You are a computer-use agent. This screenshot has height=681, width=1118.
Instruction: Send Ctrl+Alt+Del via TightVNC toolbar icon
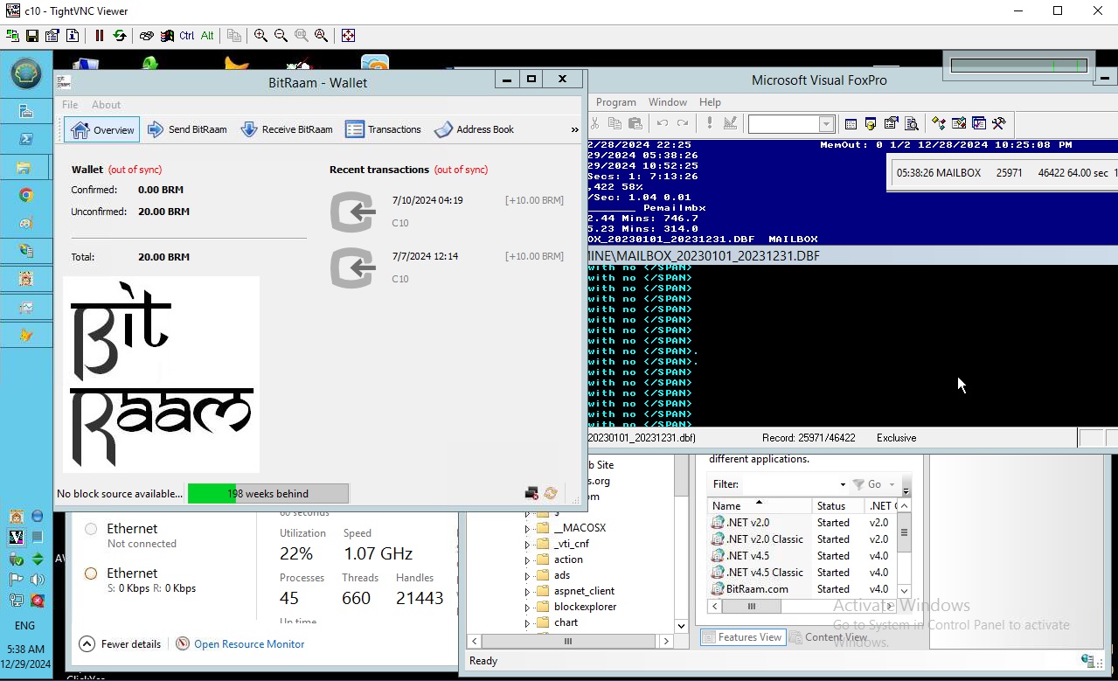pos(146,36)
